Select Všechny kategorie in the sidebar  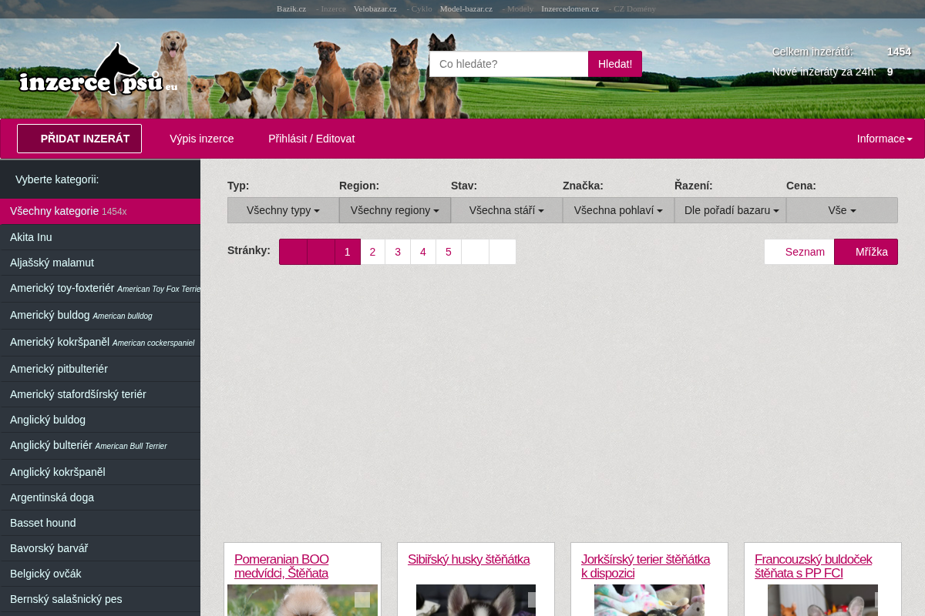coord(100,211)
